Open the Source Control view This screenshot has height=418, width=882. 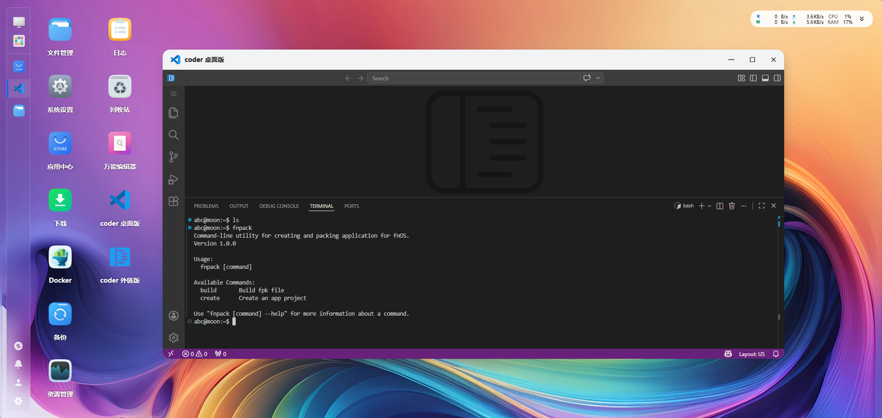point(173,157)
